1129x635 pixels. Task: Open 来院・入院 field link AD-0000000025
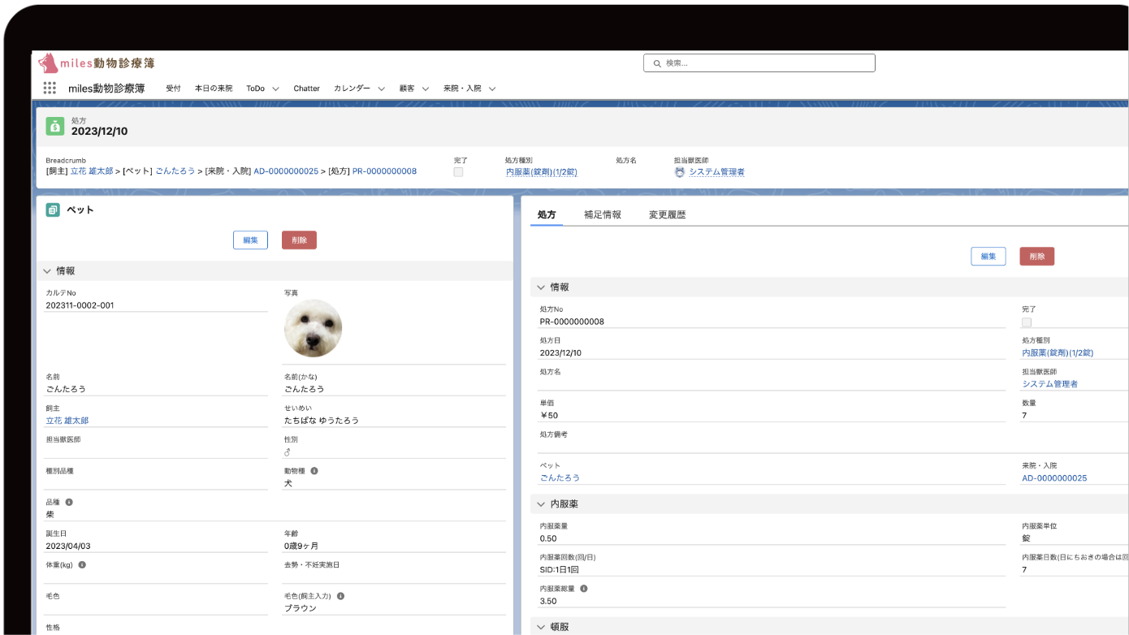click(x=1054, y=478)
